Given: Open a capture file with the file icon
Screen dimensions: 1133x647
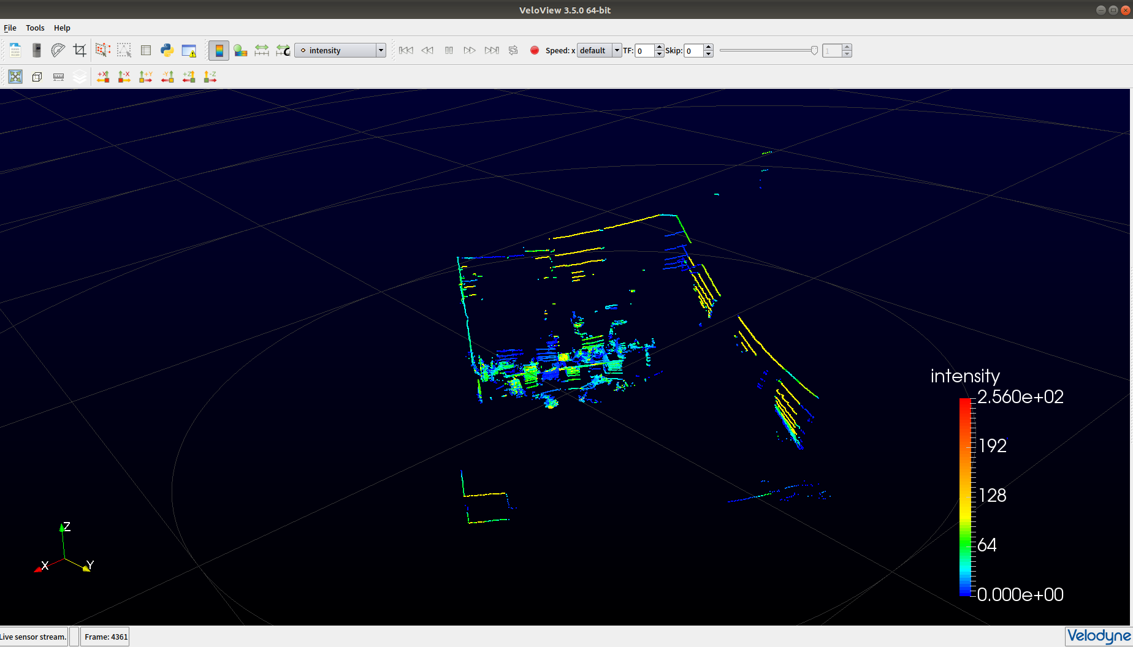Looking at the screenshot, I should (15, 50).
